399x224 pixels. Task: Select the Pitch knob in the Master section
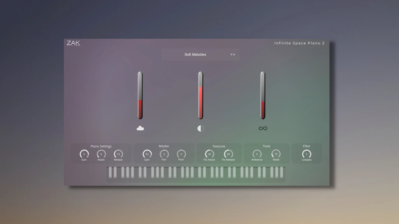point(181,154)
